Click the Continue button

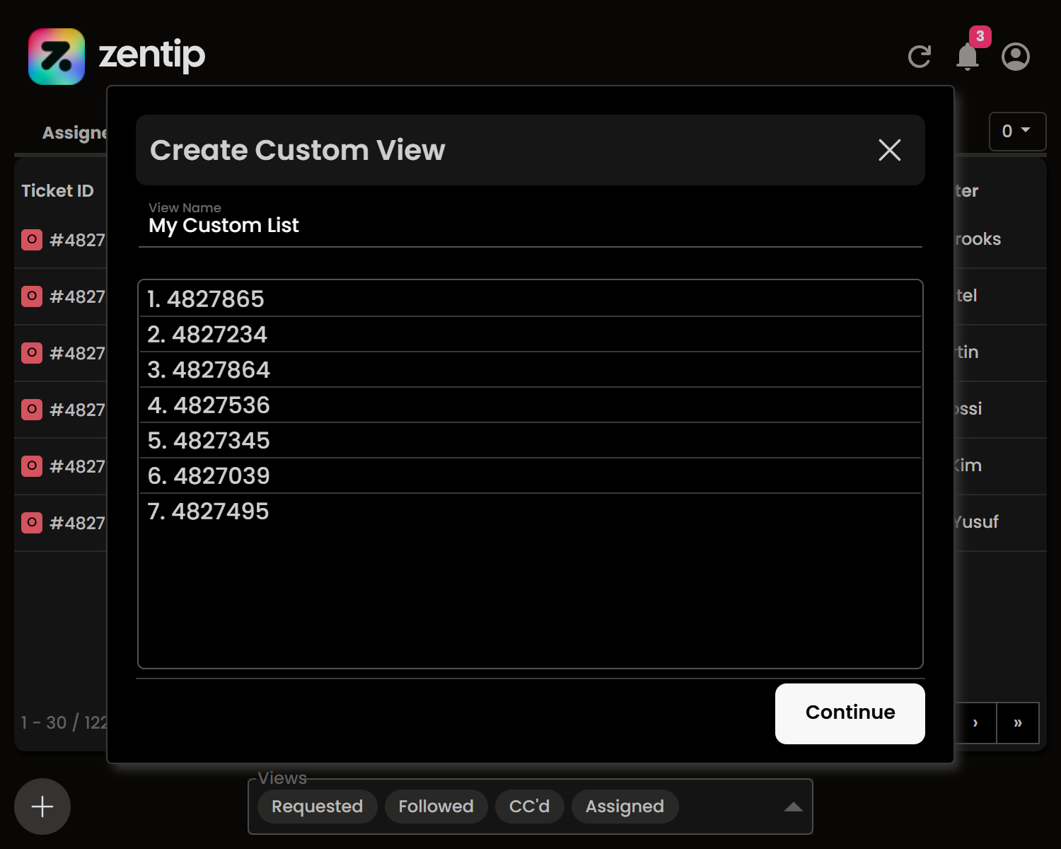(x=850, y=713)
